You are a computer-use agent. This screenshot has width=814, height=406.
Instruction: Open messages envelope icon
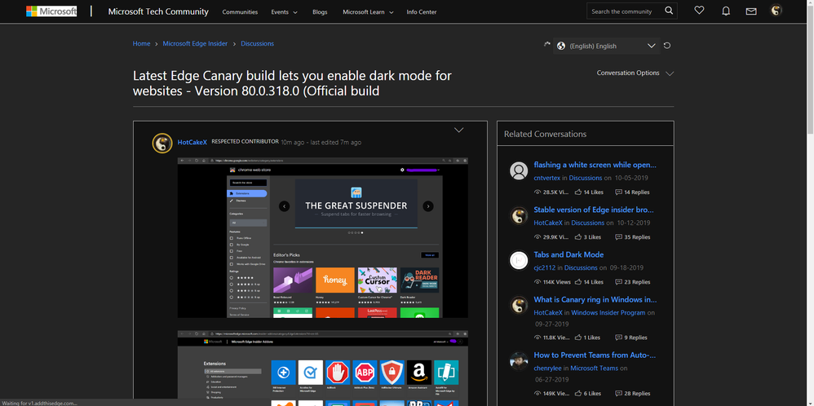coord(751,11)
